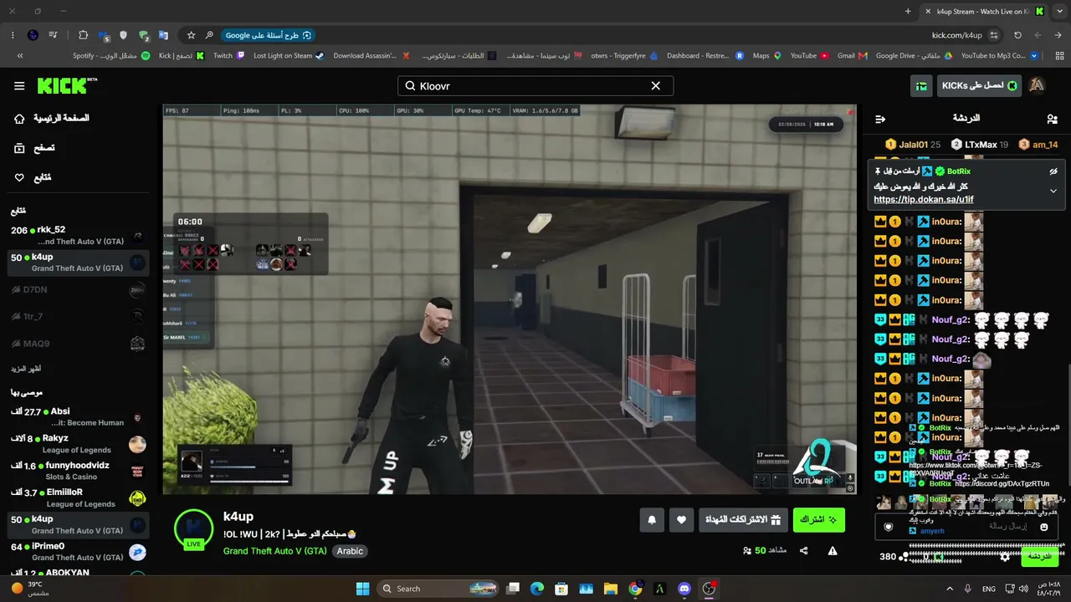Open the Following sidebar item with heart
This screenshot has height=602, width=1071.
tap(33, 177)
